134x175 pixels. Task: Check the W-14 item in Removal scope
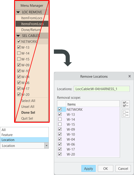tap(60, 119)
